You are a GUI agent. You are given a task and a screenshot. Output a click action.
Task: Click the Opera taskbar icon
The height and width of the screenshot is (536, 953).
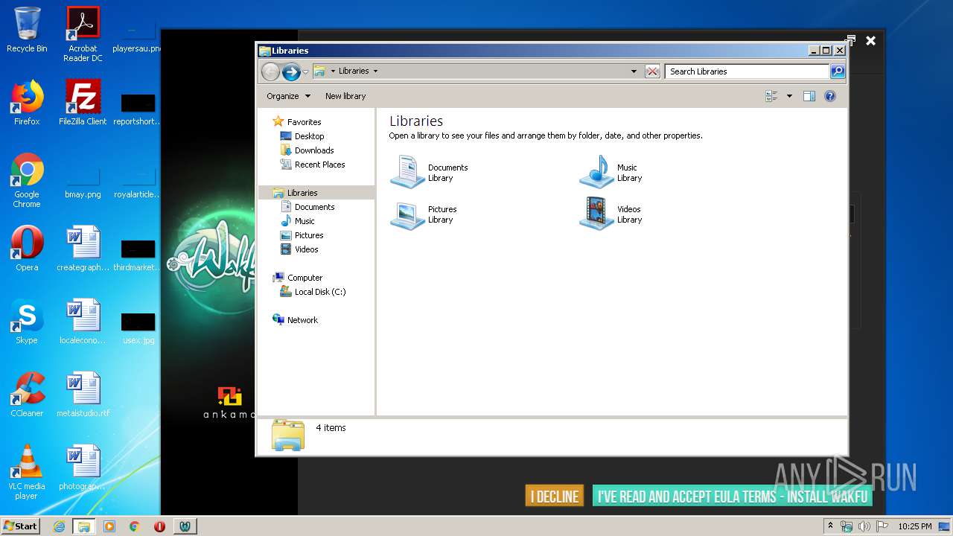point(159,526)
